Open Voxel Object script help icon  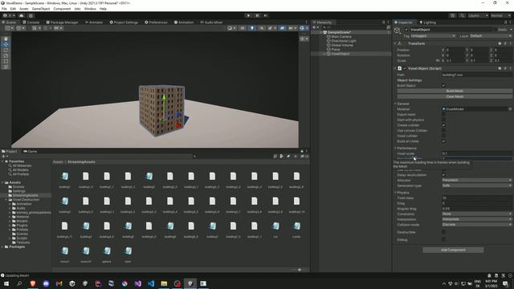pyautogui.click(x=500, y=68)
